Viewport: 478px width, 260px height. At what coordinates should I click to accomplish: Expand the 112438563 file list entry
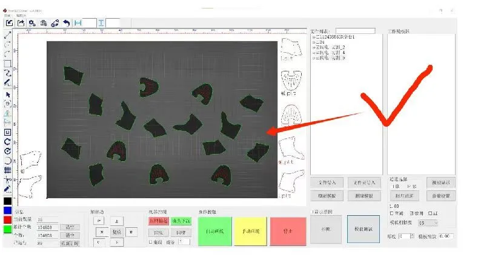[314, 37]
